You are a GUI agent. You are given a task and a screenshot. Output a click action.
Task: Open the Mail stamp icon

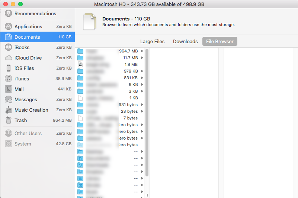pyautogui.click(x=8, y=89)
